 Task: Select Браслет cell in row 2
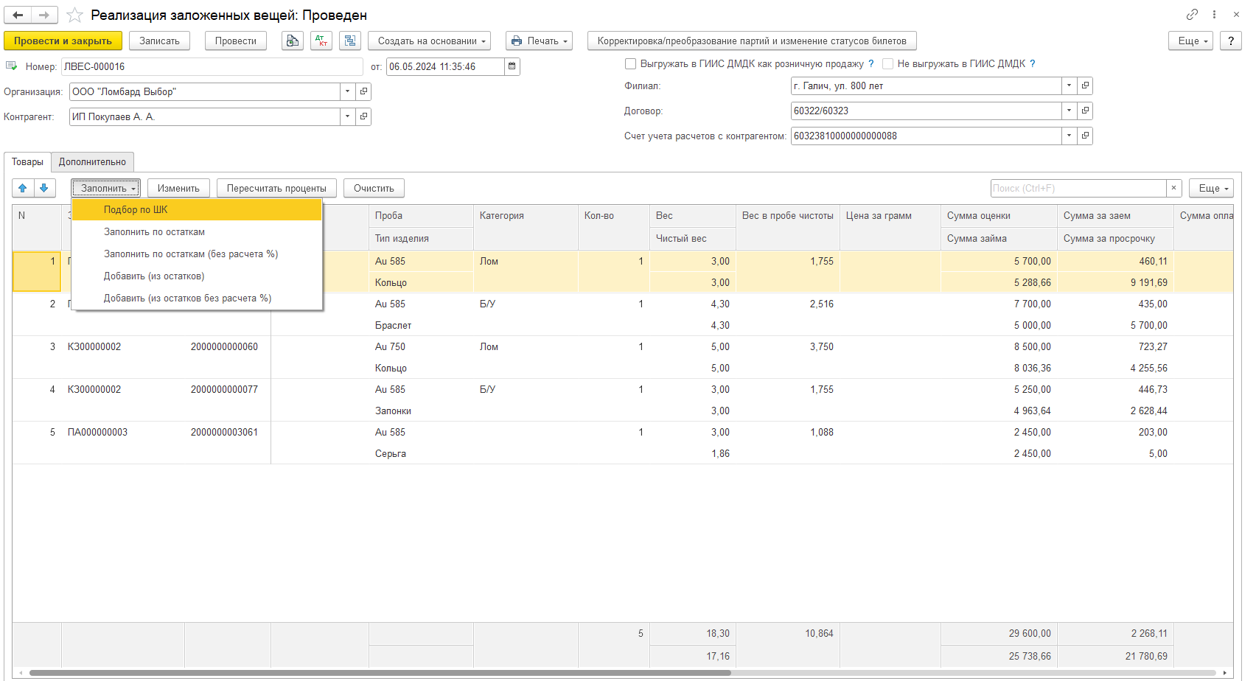click(421, 325)
